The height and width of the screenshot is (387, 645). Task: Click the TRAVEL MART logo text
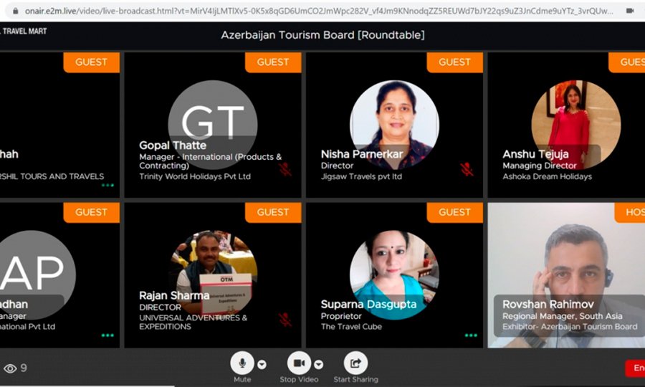24,31
